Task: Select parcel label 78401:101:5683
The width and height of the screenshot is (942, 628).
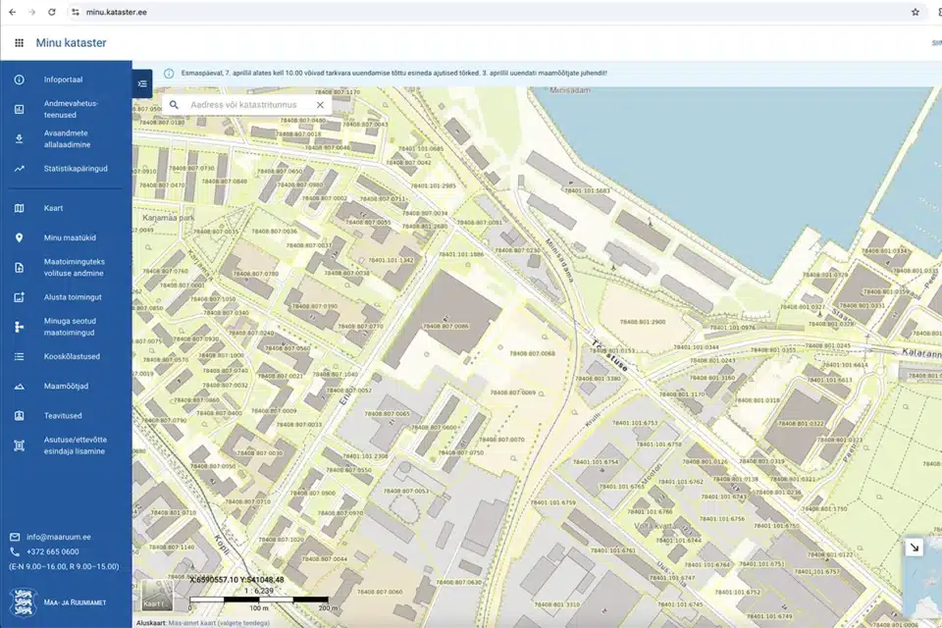Action: pyautogui.click(x=587, y=191)
